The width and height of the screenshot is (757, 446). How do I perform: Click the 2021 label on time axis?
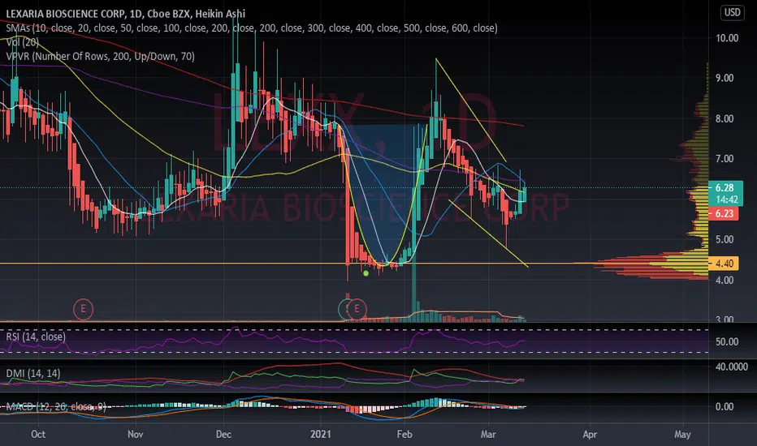[321, 435]
